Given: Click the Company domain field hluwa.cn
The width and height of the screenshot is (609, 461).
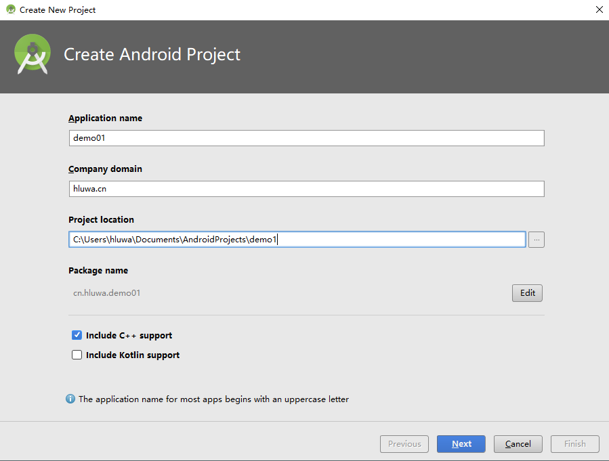Looking at the screenshot, I should [306, 189].
